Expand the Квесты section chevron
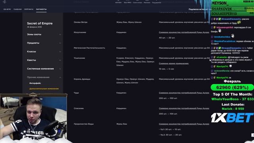Image resolution: width=254 pixels, height=143 pixels. pyautogui.click(x=60, y=60)
